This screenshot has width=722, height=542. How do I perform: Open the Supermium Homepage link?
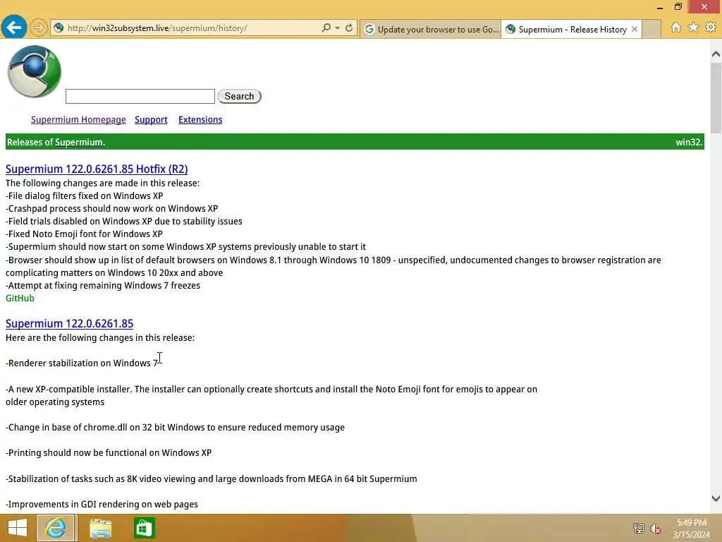(x=78, y=120)
